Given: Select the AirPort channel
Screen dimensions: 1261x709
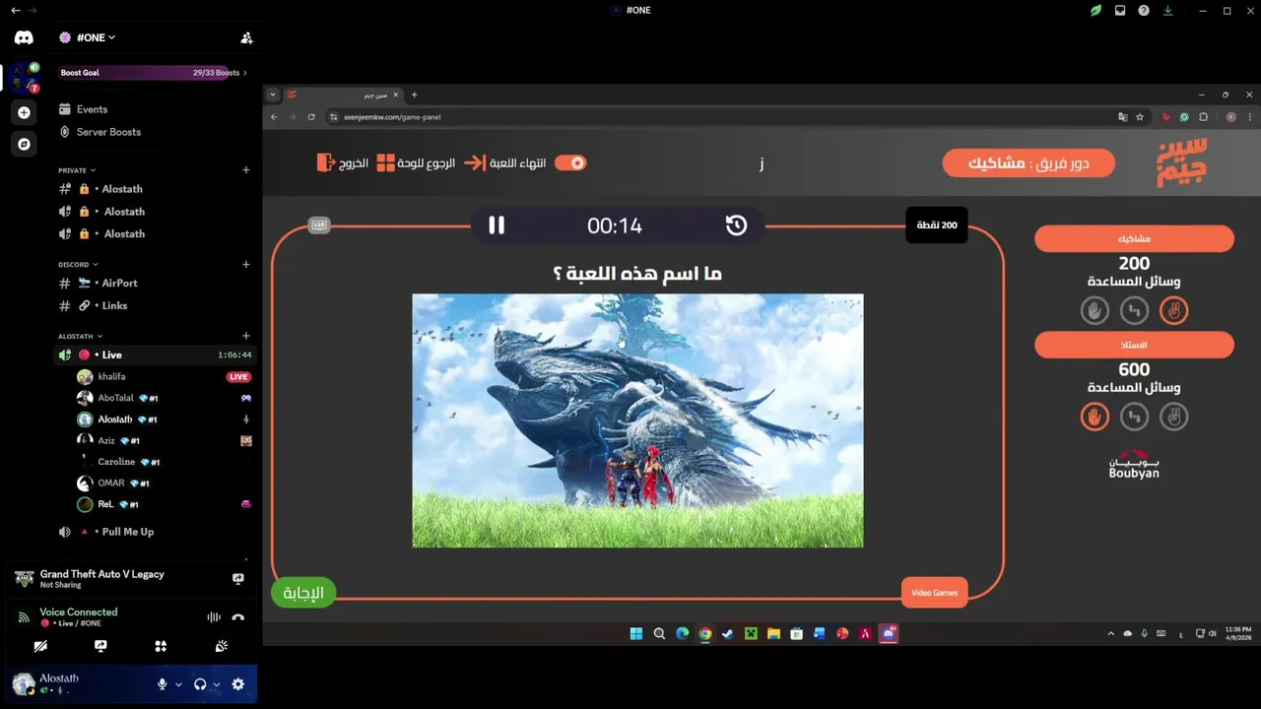Looking at the screenshot, I should pyautogui.click(x=153, y=283).
